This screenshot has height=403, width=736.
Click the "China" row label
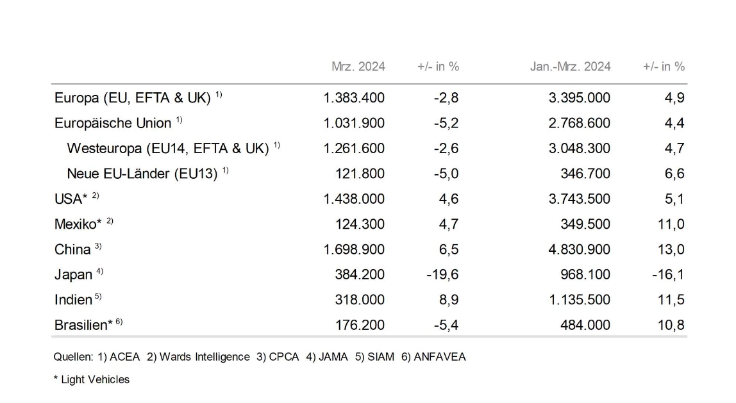tap(73, 249)
